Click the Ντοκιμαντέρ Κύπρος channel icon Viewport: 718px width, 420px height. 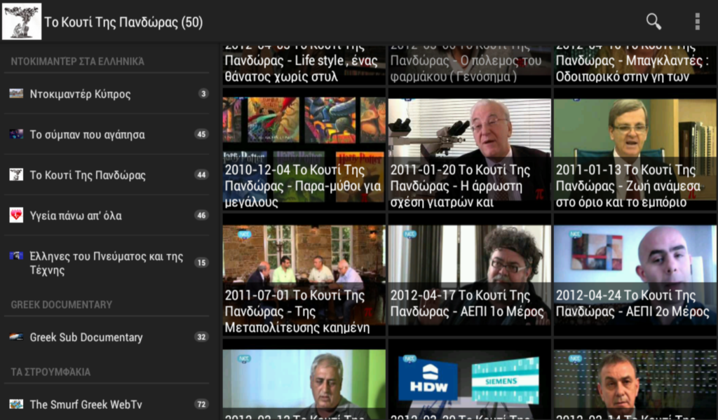[16, 94]
